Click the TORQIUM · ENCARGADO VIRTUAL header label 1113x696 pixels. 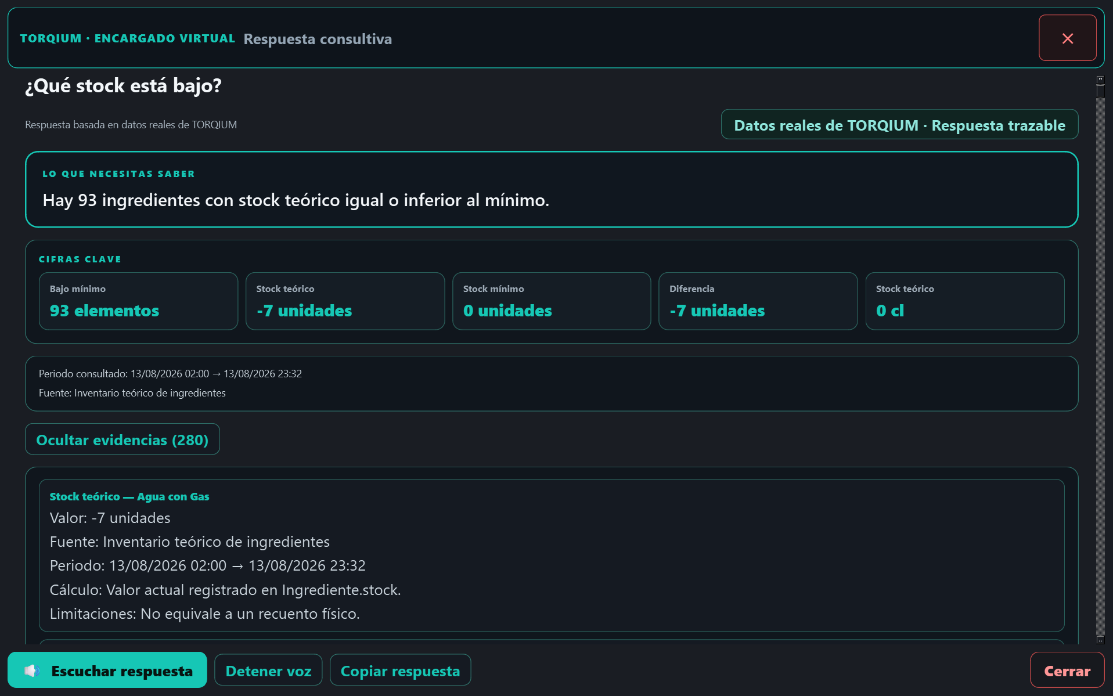pyautogui.click(x=128, y=38)
